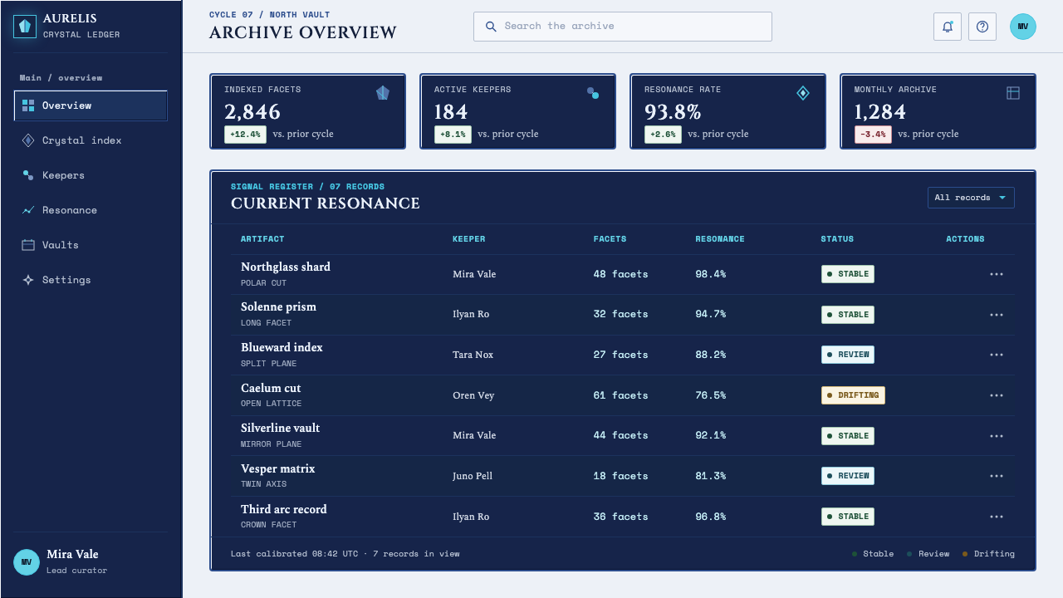This screenshot has height=598, width=1063.
Task: Click the sidebar Mira Vale avatar
Action: pos(27,562)
